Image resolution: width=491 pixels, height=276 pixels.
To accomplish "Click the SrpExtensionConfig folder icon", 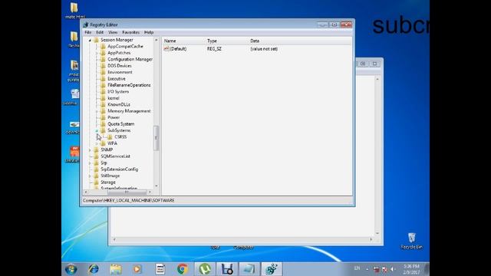I will point(96,169).
